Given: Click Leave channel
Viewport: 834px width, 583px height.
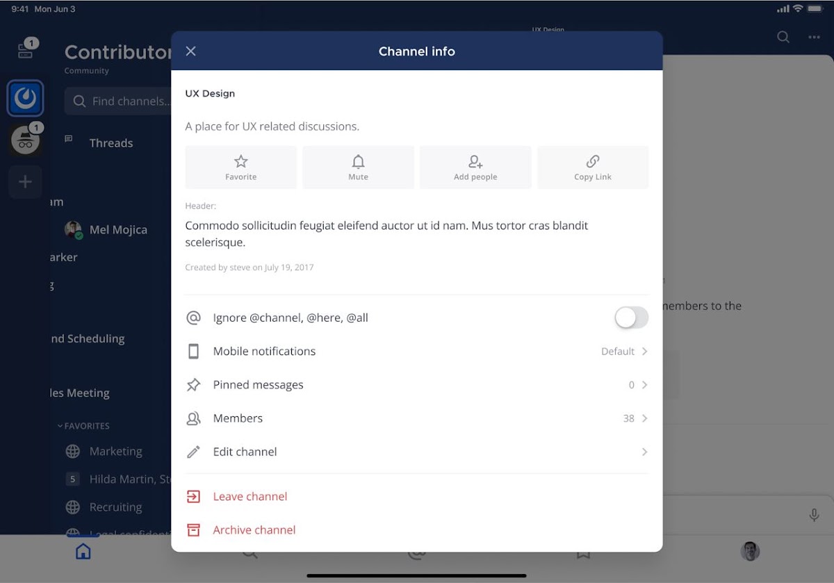Looking at the screenshot, I should pyautogui.click(x=250, y=496).
